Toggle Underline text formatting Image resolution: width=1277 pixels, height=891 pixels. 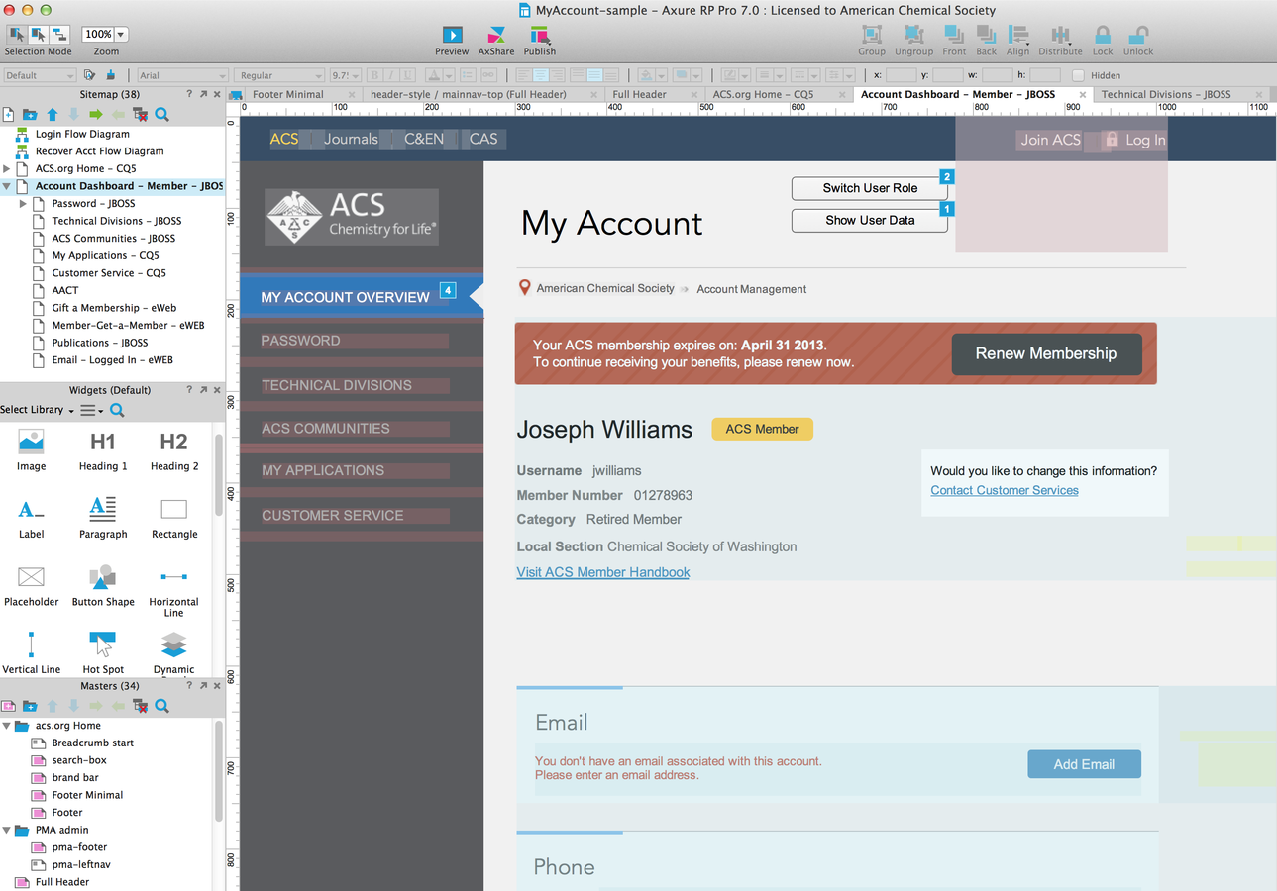[409, 75]
